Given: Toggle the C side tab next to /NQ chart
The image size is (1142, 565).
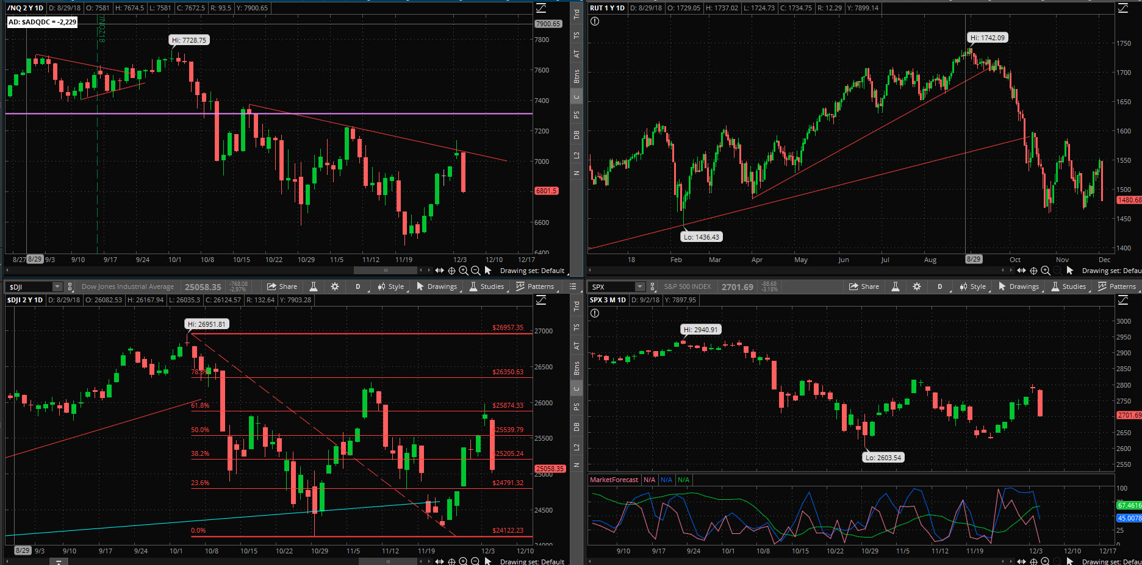Looking at the screenshot, I should tap(576, 97).
